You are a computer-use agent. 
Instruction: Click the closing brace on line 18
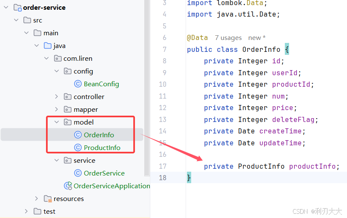pyautogui.click(x=189, y=178)
